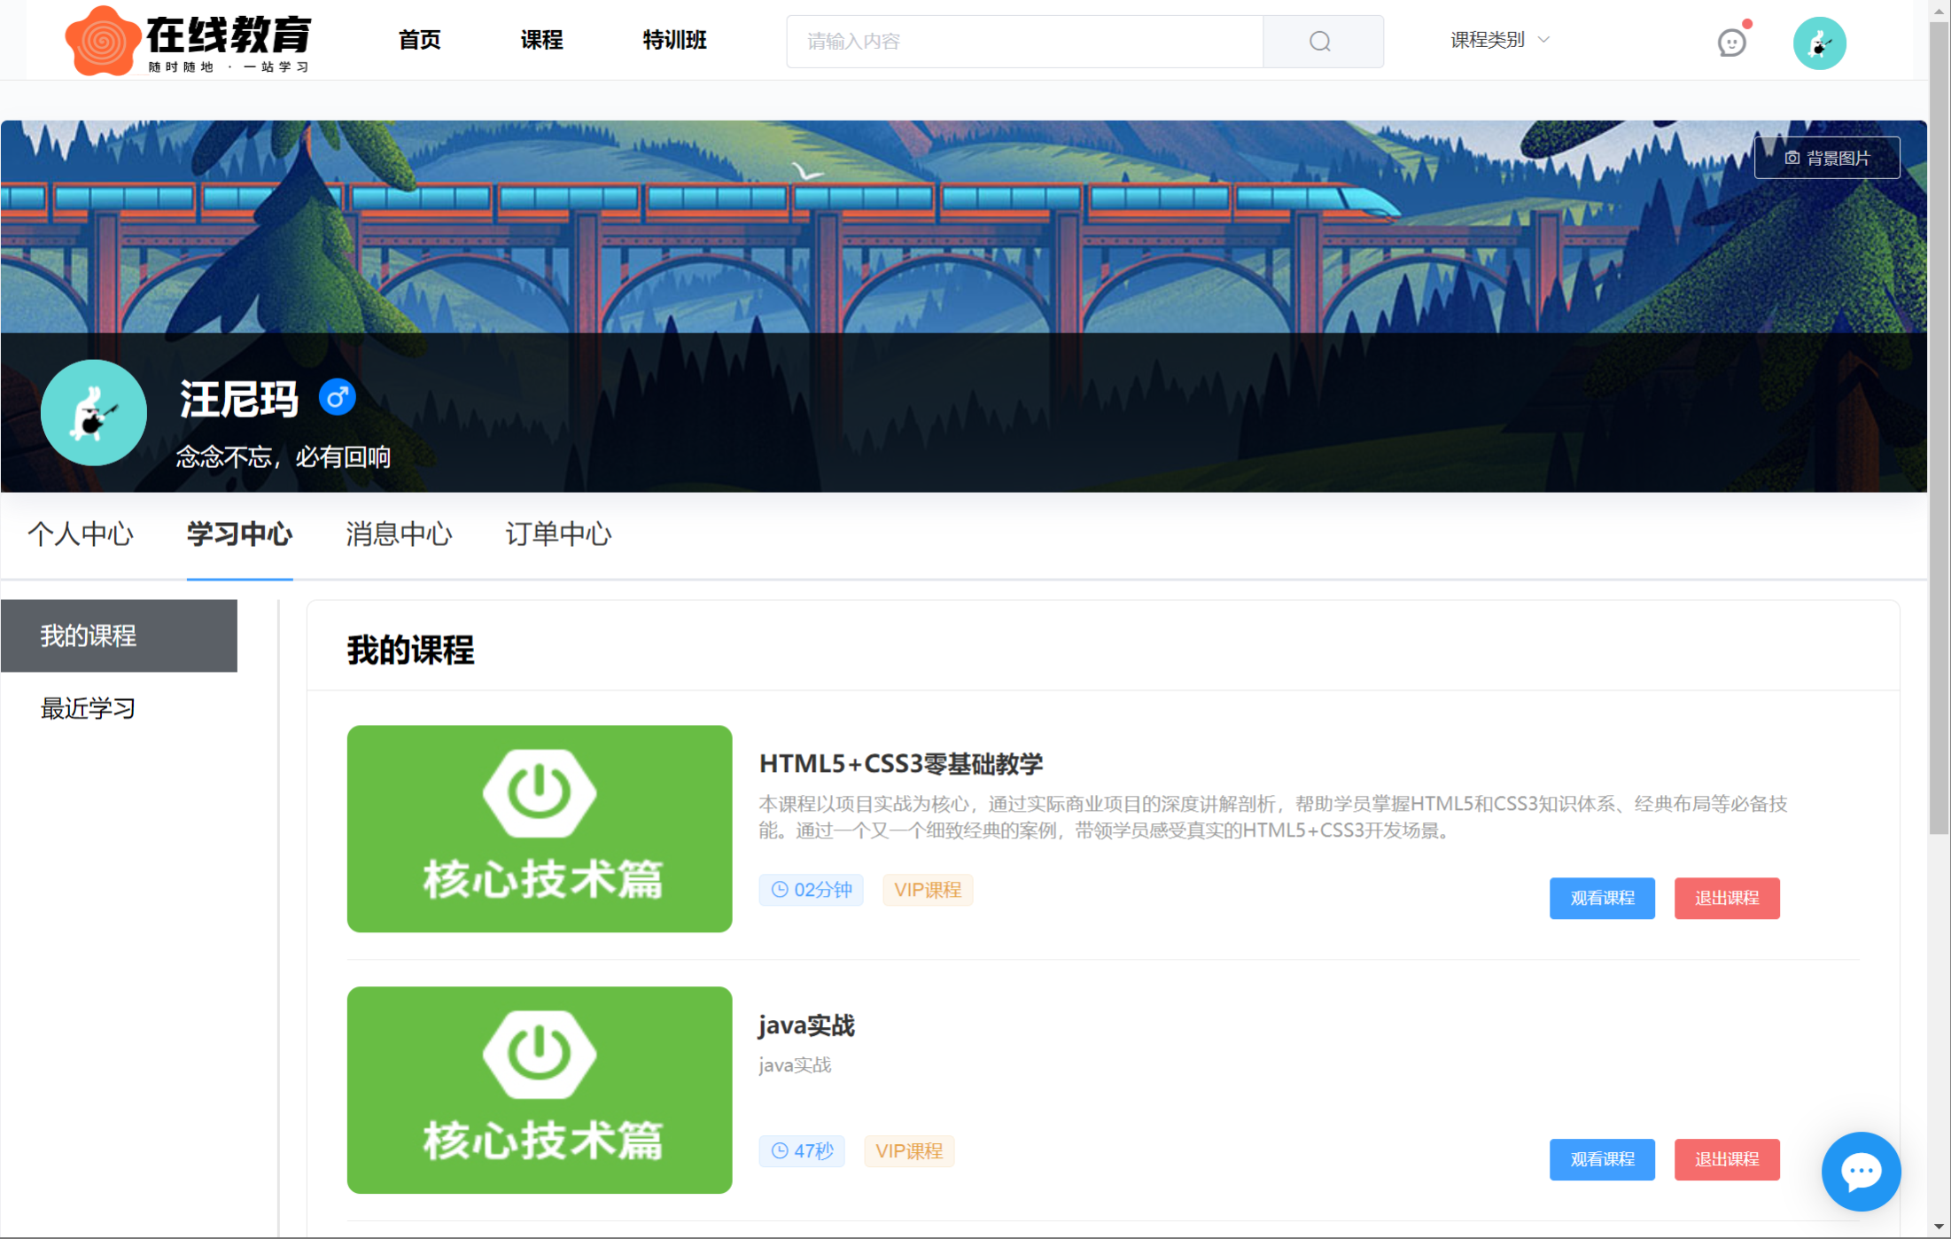Select 最近学习 in the sidebar
This screenshot has height=1239, width=1951.
tap(89, 708)
